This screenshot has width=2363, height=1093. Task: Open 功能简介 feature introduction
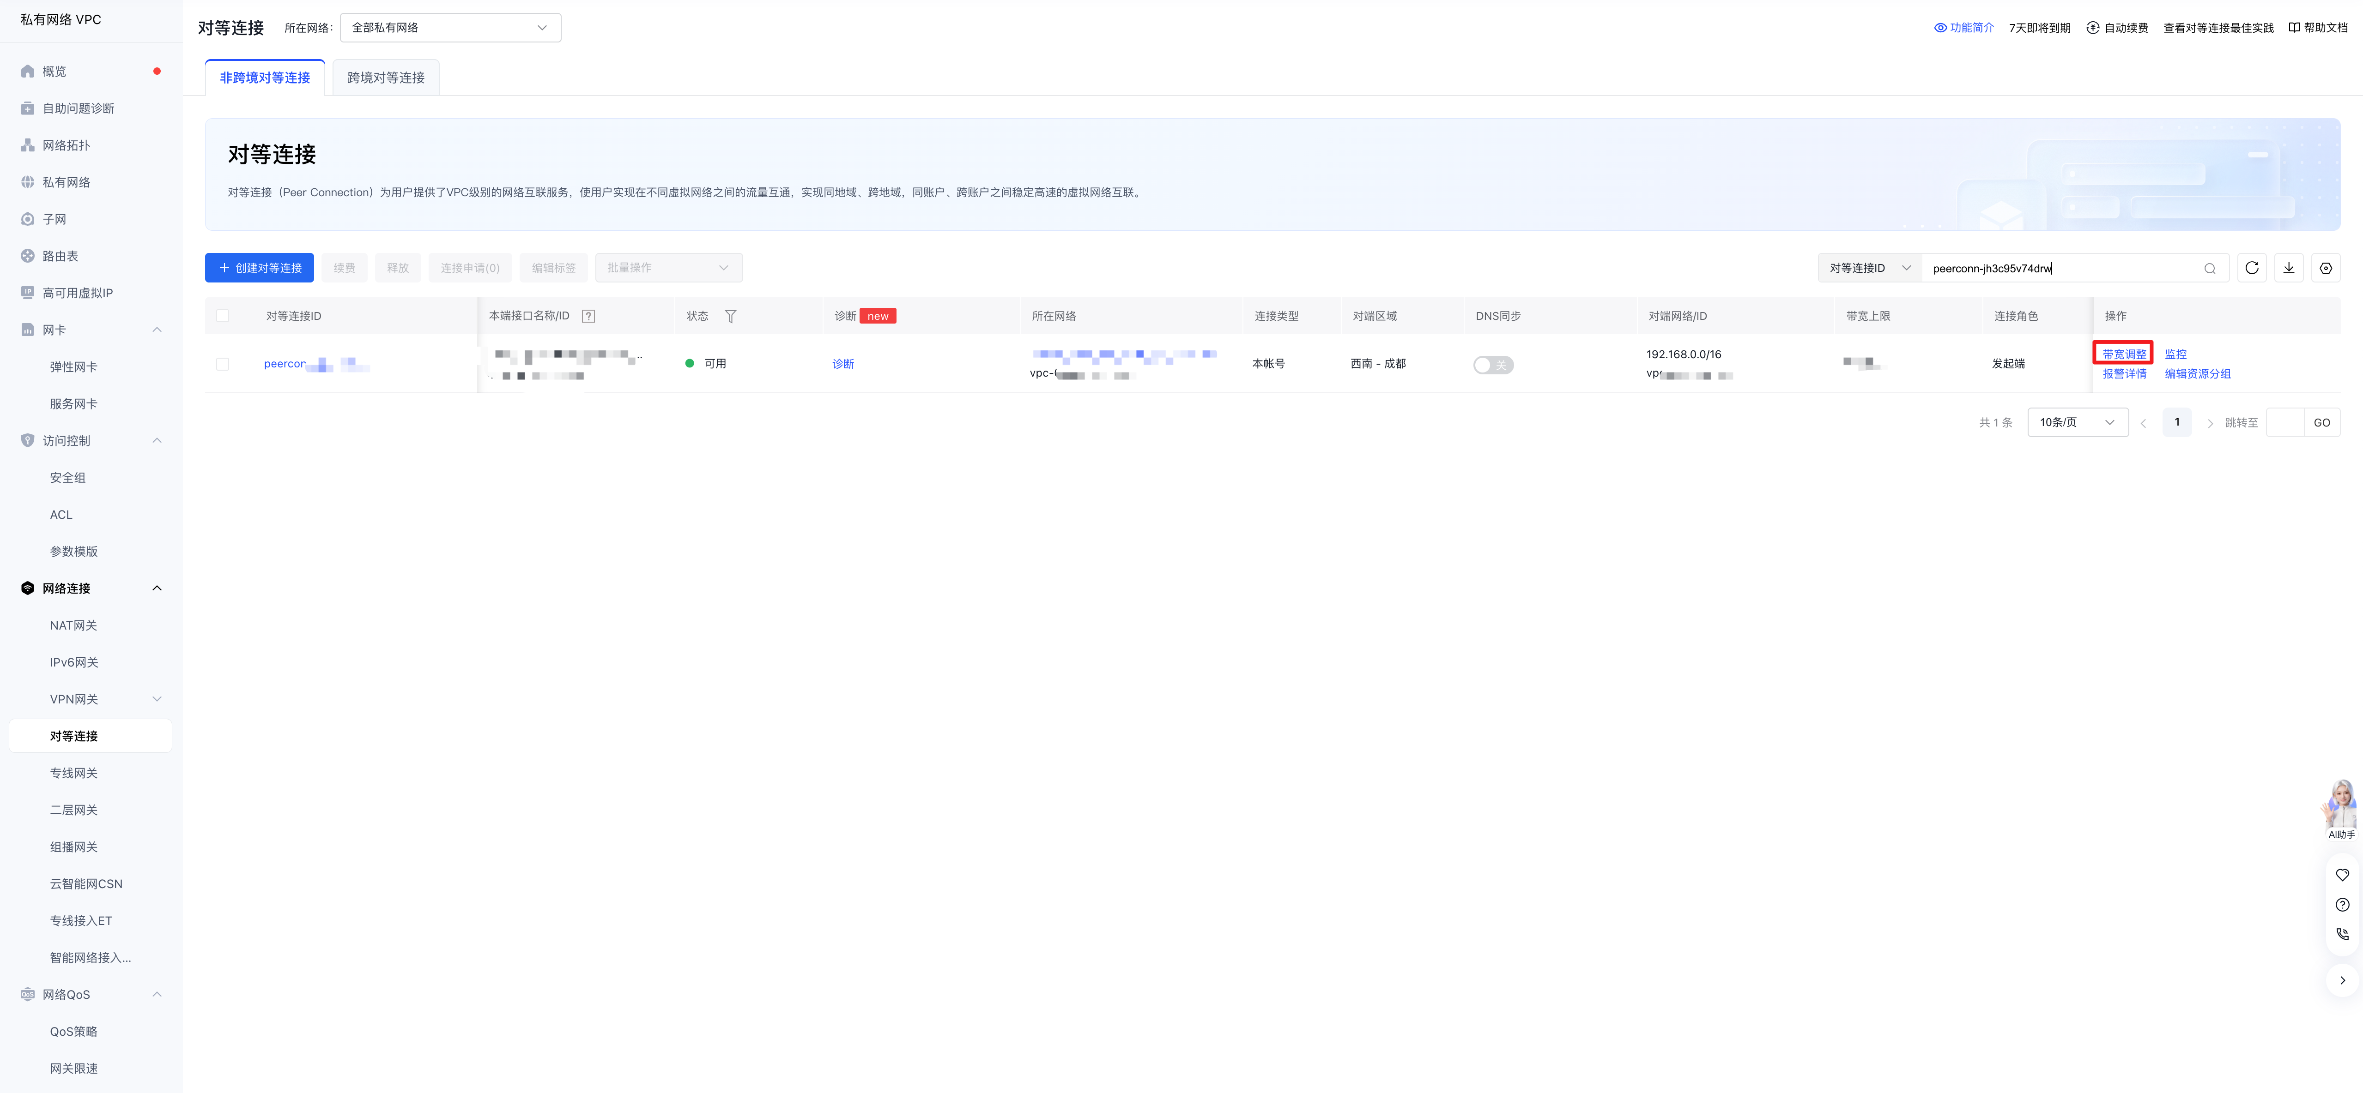(1964, 28)
